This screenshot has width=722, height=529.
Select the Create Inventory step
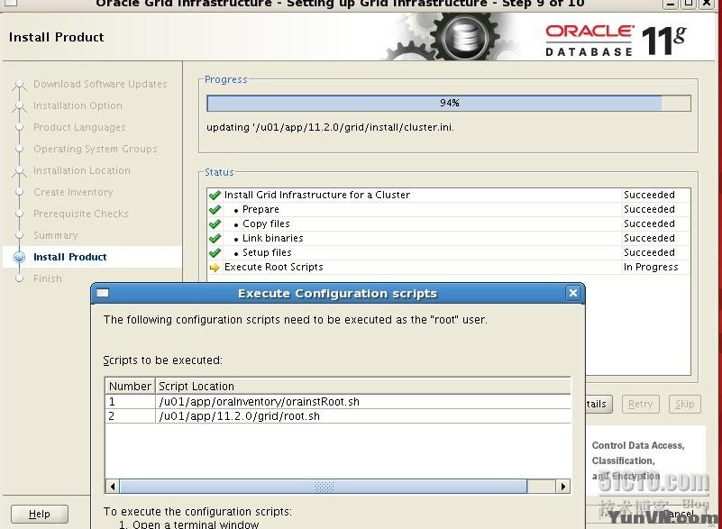tap(73, 192)
